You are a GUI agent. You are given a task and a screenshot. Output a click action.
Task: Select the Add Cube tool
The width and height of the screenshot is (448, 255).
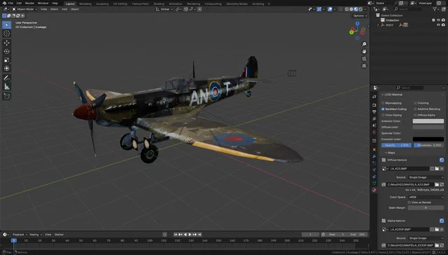coord(6,96)
